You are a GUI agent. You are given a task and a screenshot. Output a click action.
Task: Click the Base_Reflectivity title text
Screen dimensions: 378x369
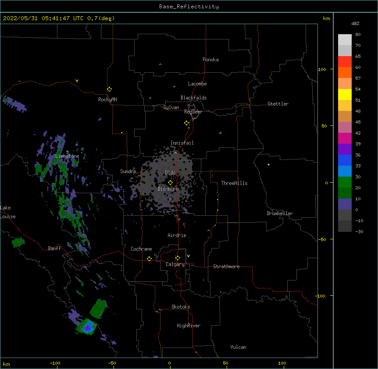[189, 7]
